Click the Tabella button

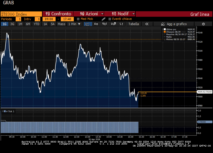[x=134, y=24]
